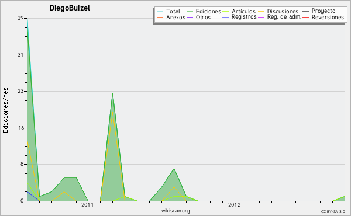
Task: Click the Ediciones legend entry
Action: pos(204,11)
